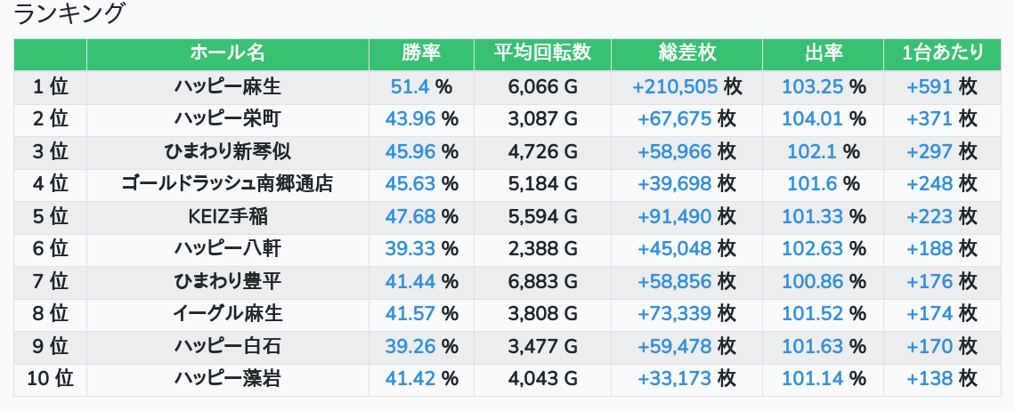Select ひまわり新琴似 hall name

227,151
